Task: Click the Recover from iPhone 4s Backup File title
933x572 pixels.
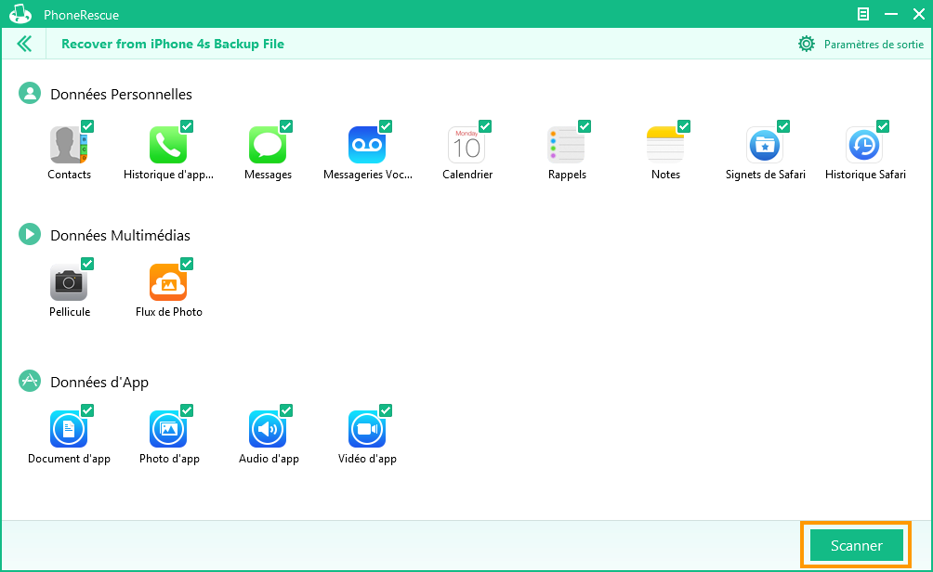Action: pyautogui.click(x=173, y=44)
